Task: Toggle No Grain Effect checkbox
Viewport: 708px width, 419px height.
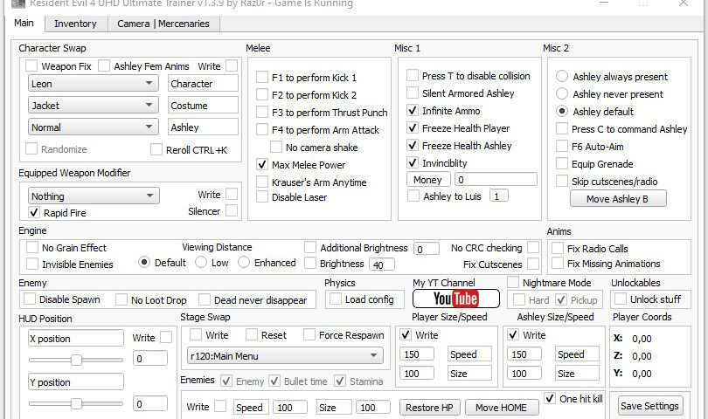Action: pyautogui.click(x=32, y=247)
